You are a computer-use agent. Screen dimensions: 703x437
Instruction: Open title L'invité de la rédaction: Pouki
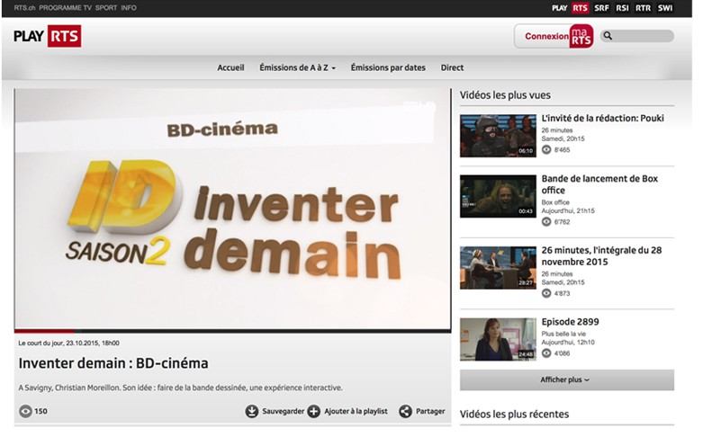click(x=602, y=118)
